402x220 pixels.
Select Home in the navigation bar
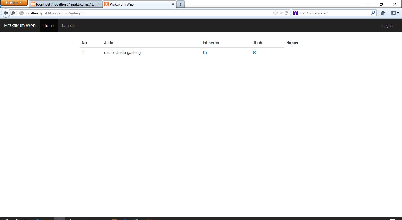tap(48, 25)
